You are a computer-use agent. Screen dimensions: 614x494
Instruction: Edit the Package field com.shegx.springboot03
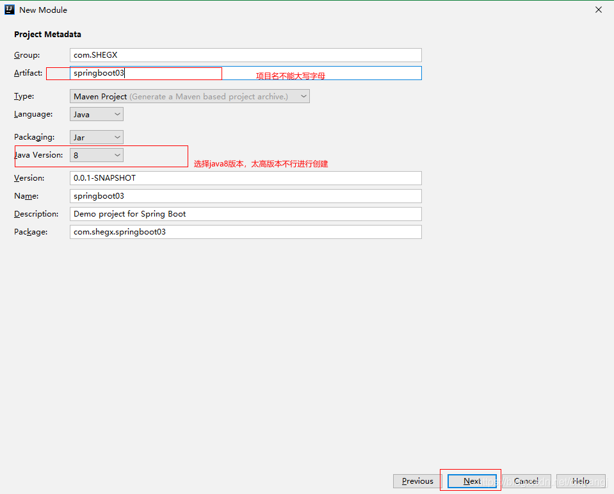point(245,232)
